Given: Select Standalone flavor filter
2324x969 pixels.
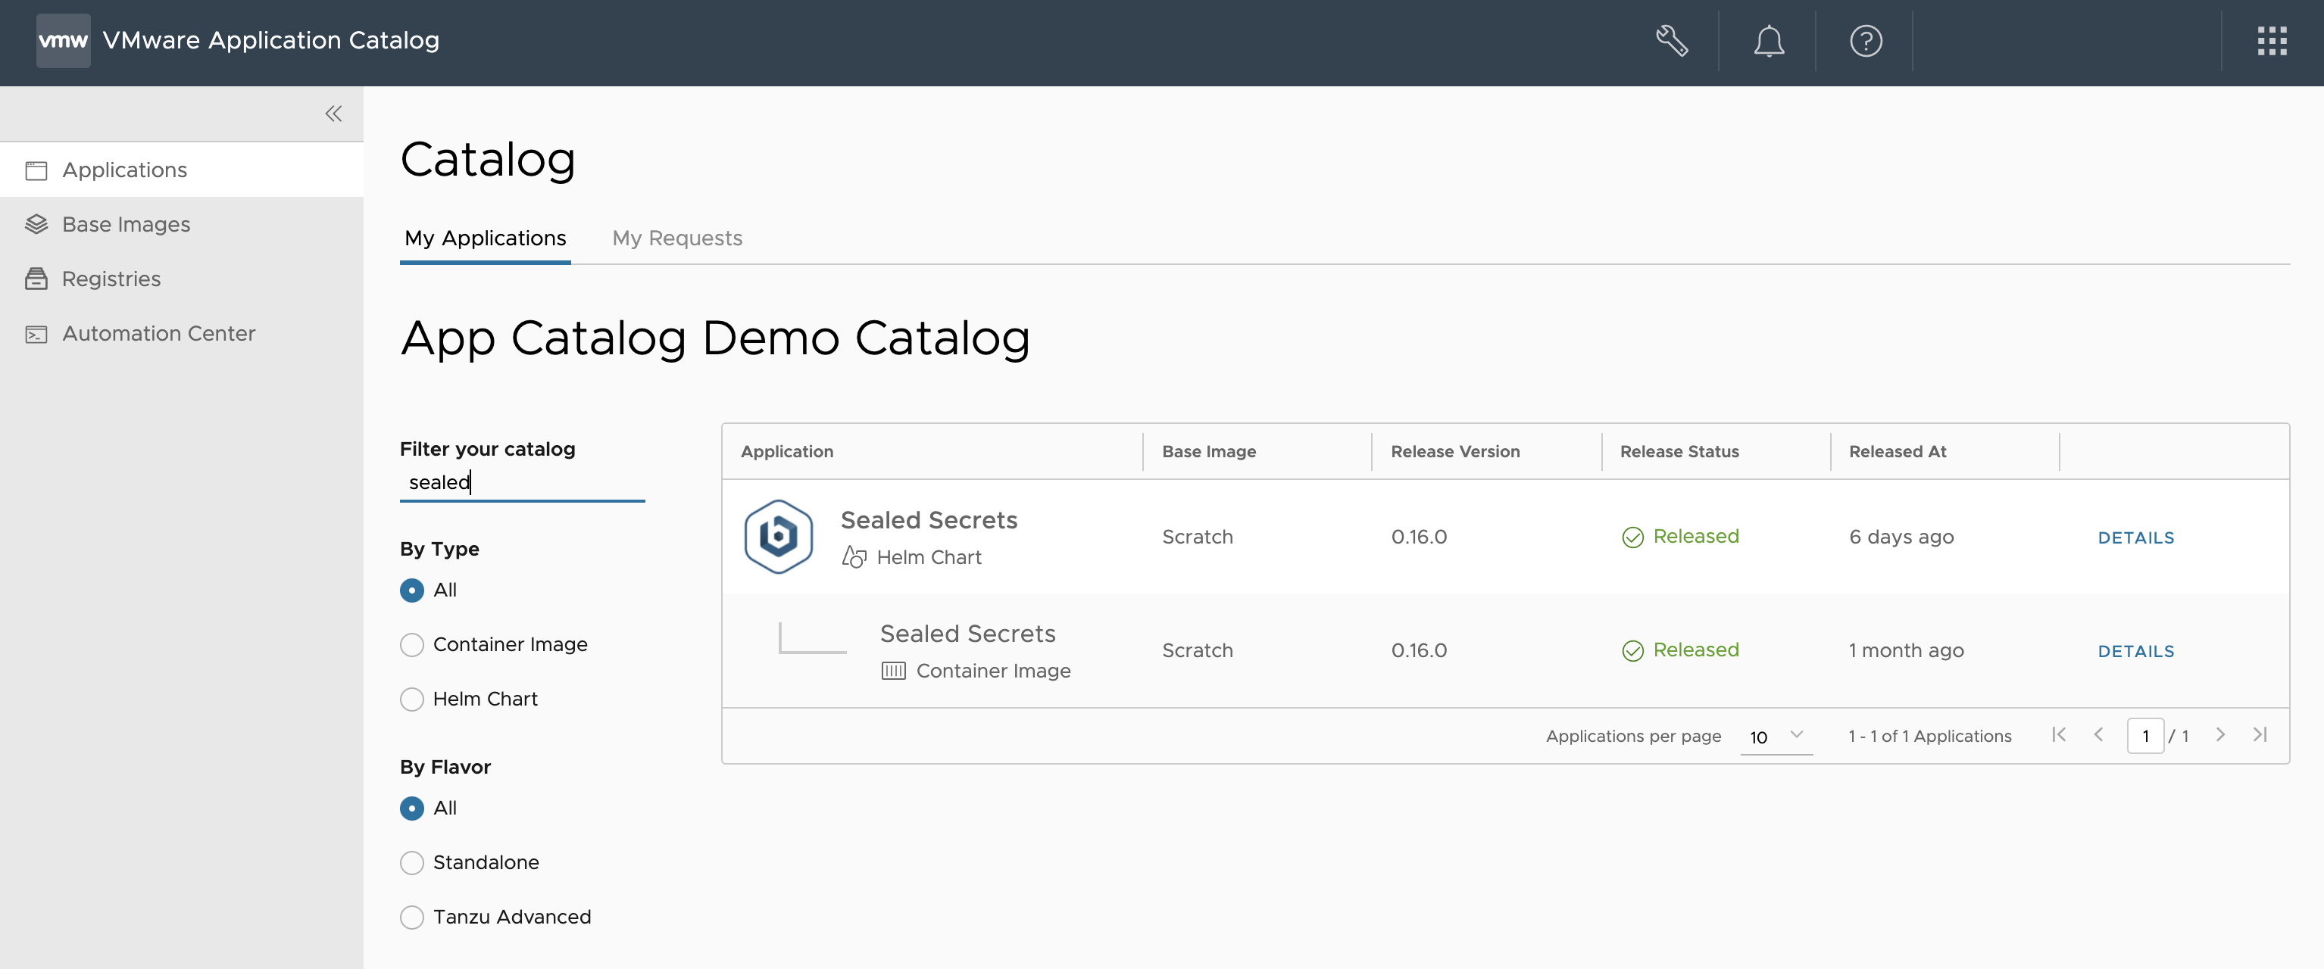Looking at the screenshot, I should click(x=411, y=862).
